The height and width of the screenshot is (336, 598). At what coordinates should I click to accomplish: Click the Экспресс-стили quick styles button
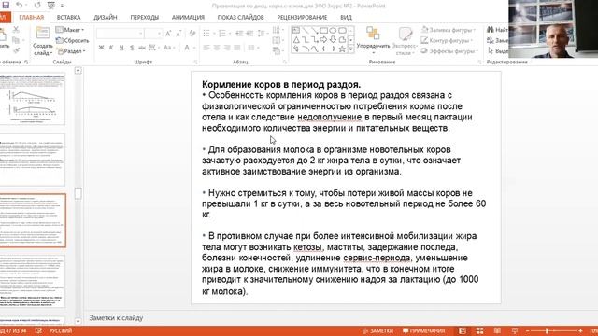point(405,41)
